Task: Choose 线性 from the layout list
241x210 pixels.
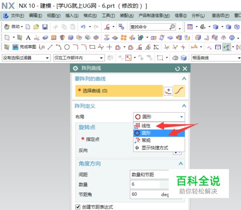Action: [159, 126]
